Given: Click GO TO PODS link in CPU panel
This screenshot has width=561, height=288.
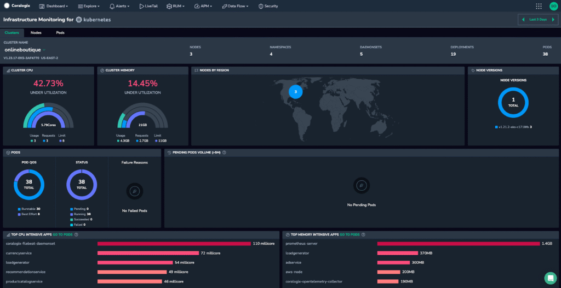Looking at the screenshot, I should 62,234.
